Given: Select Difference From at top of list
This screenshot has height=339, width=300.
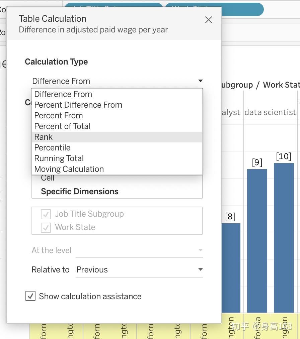Looking at the screenshot, I should [63, 94].
